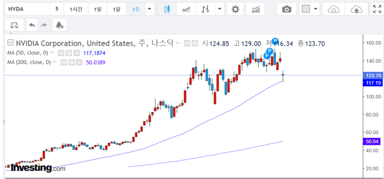The width and height of the screenshot is (384, 179).
Task: Load chart layout with cloud download icon
Action: click(x=333, y=9)
